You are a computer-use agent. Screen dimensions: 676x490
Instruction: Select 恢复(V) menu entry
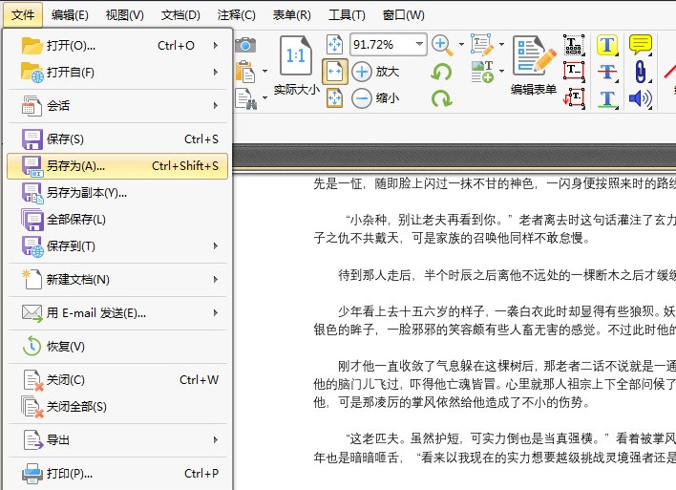pos(117,347)
